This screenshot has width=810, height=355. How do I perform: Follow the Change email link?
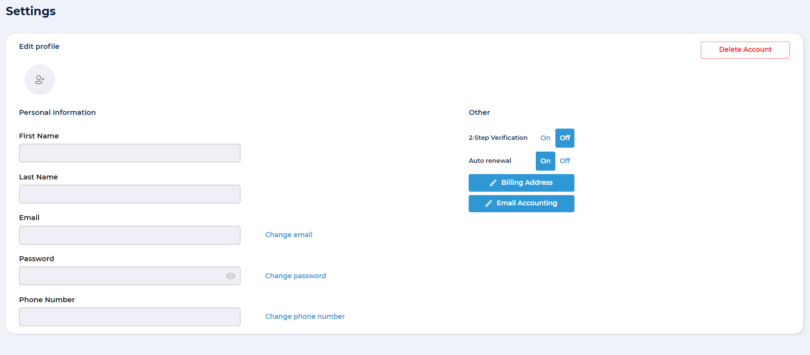pos(288,235)
